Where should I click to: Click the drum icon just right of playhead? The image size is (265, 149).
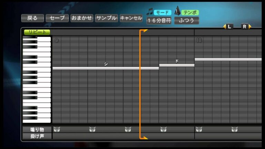[163, 130]
